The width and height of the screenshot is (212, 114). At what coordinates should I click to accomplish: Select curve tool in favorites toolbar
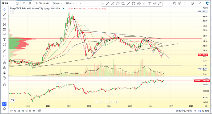coord(160,4)
